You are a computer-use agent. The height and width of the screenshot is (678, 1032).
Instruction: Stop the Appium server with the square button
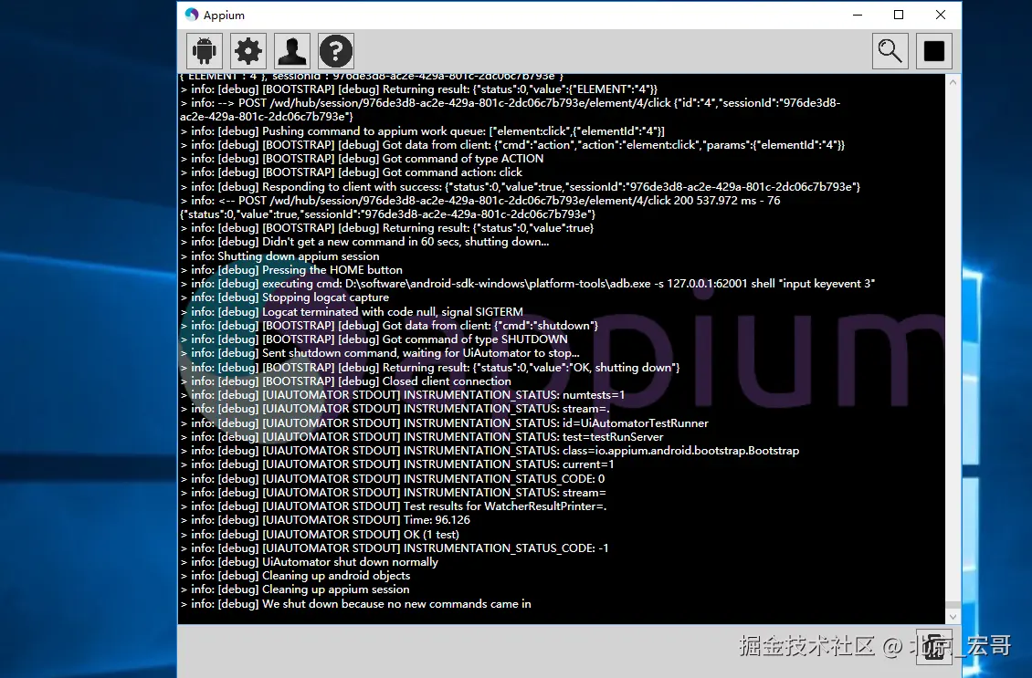point(934,50)
